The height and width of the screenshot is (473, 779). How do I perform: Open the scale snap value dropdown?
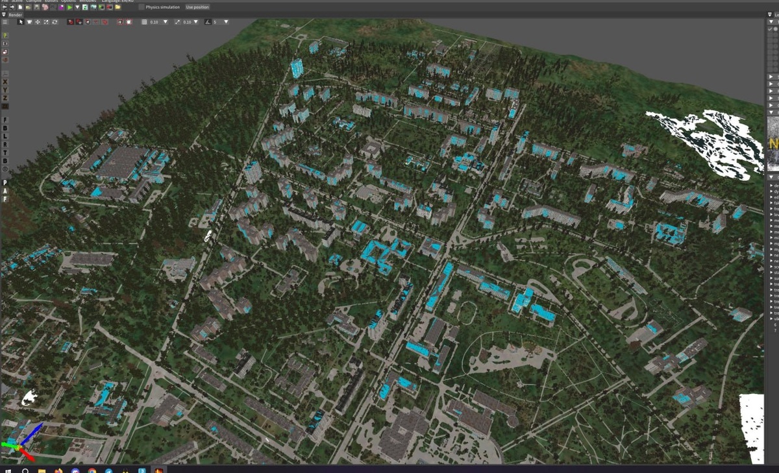tap(196, 22)
